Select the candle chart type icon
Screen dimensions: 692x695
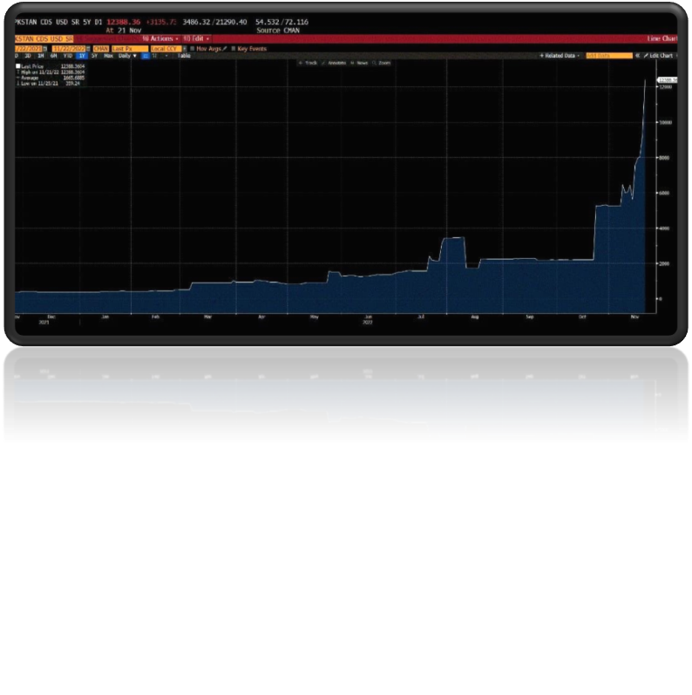[154, 57]
